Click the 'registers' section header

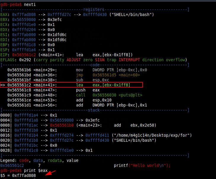(94, 9)
